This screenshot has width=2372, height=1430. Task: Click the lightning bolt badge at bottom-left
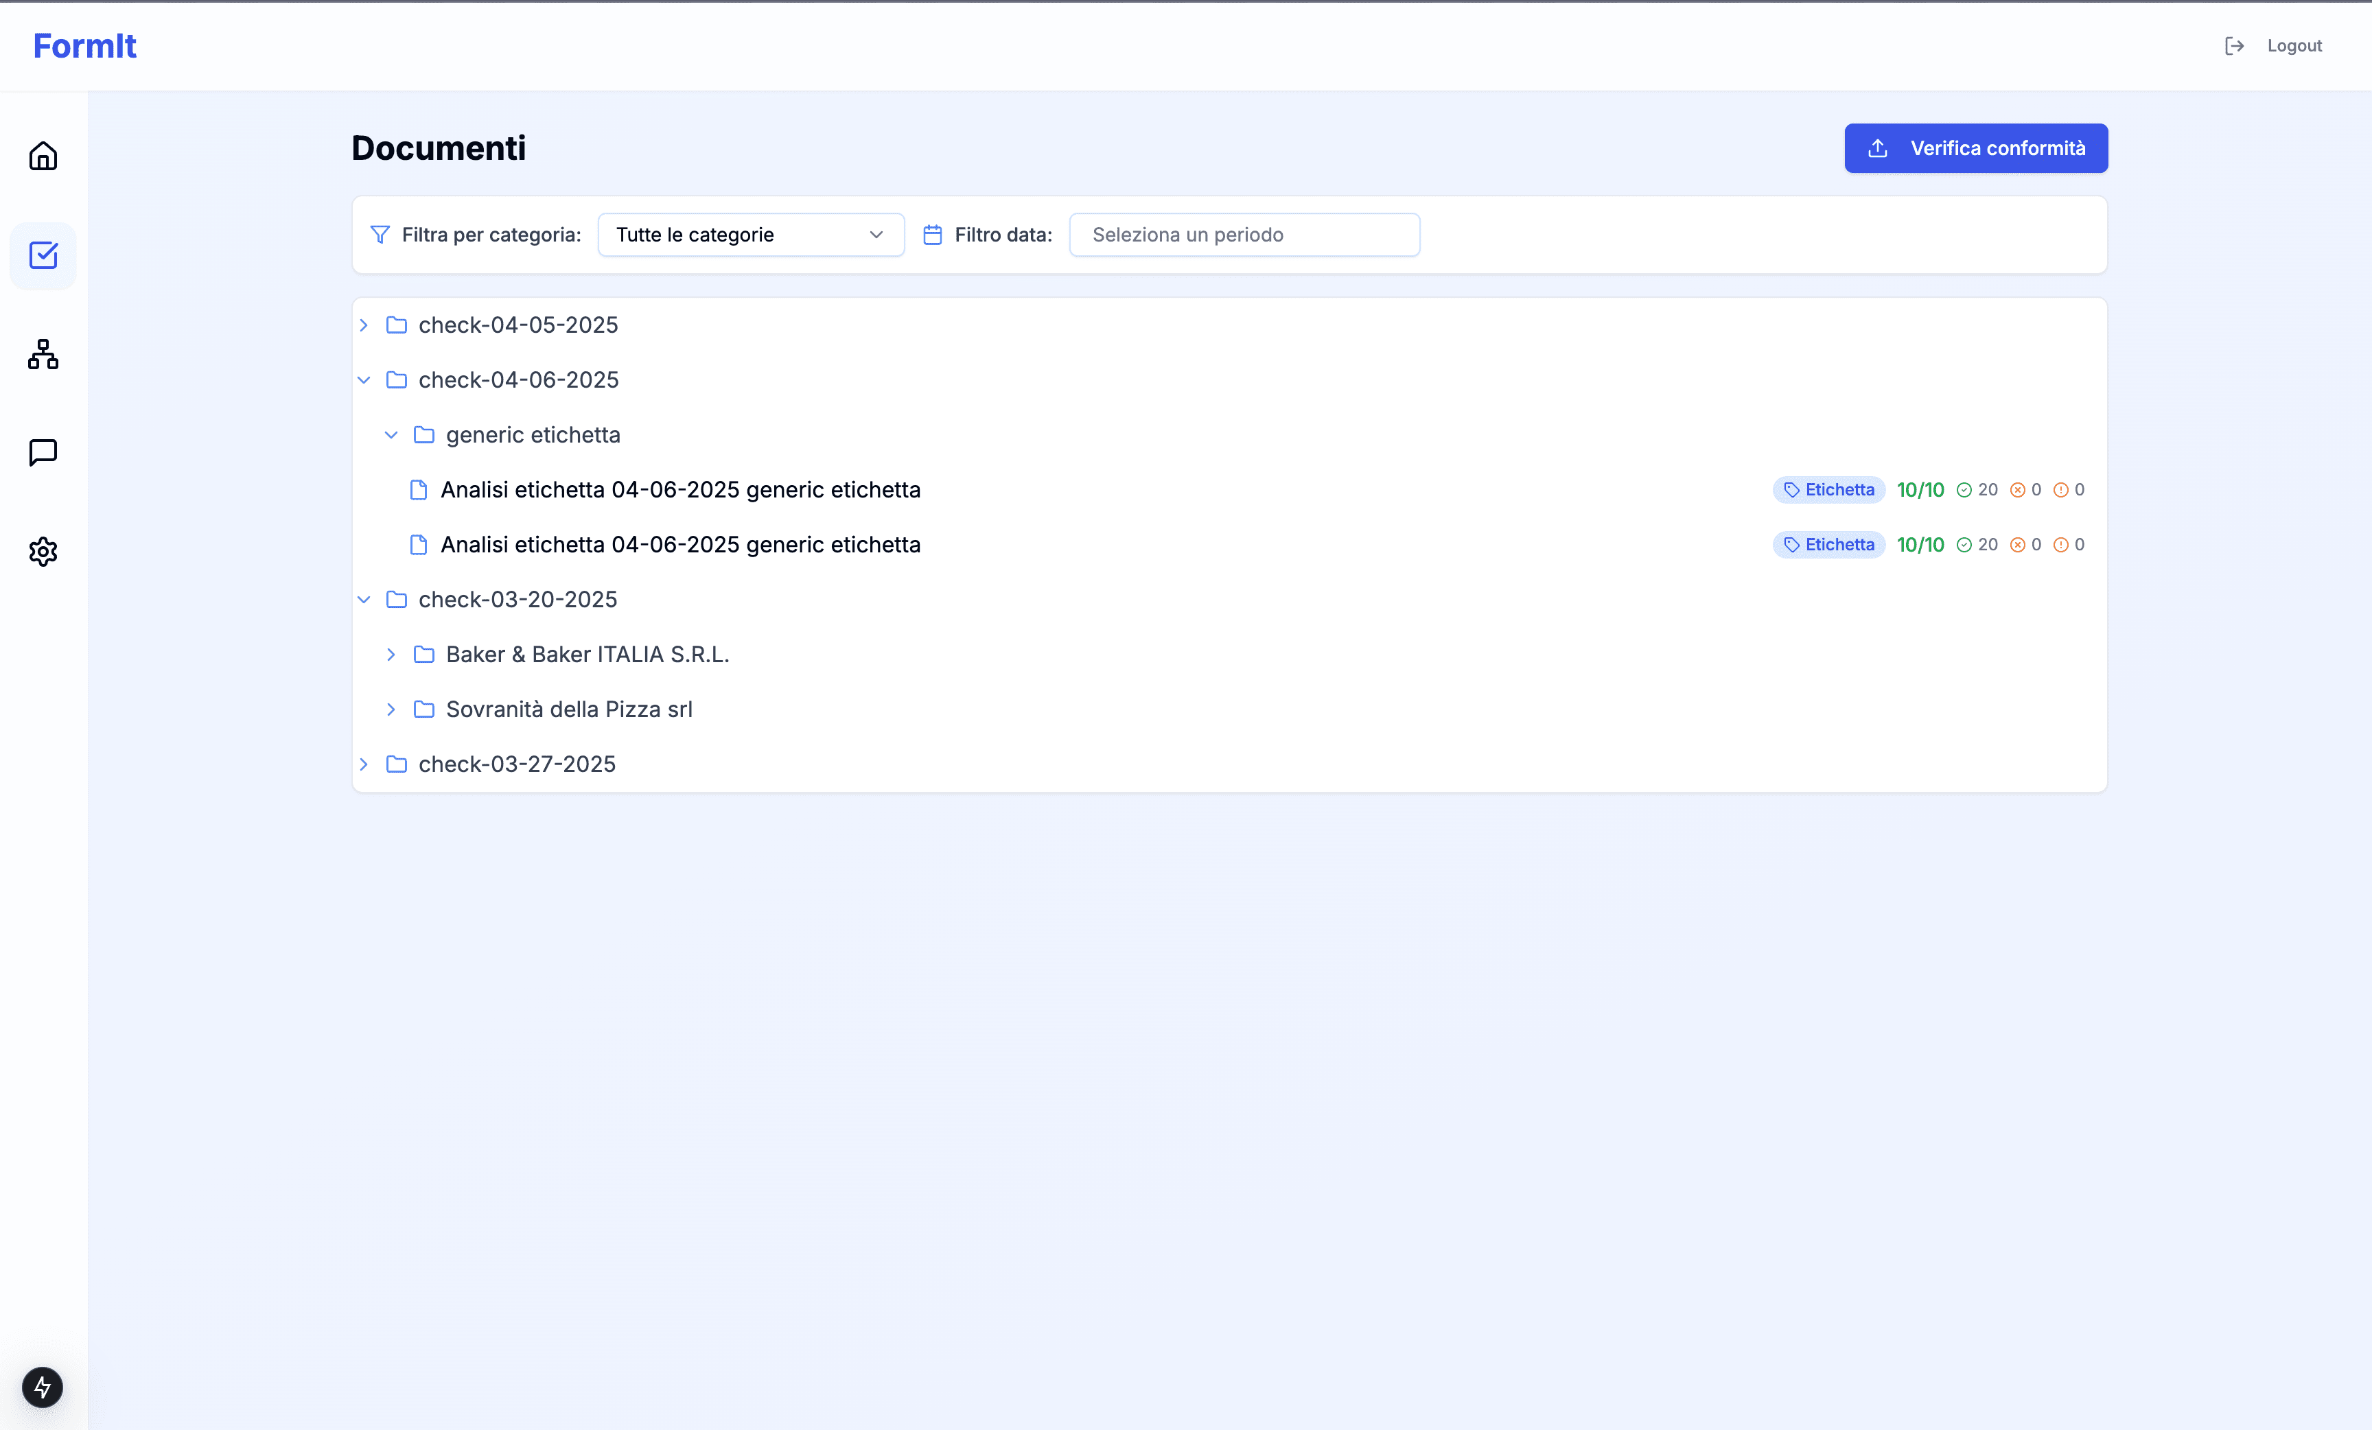(43, 1387)
